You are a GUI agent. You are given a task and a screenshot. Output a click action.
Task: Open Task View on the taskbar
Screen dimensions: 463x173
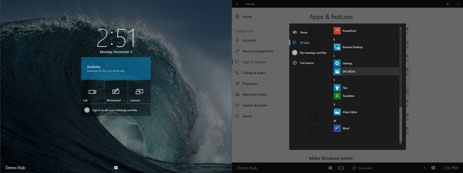click(x=341, y=168)
